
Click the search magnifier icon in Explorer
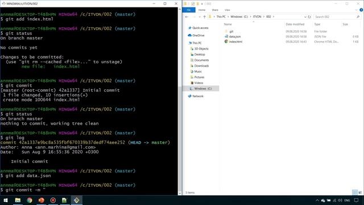click(x=358, y=17)
